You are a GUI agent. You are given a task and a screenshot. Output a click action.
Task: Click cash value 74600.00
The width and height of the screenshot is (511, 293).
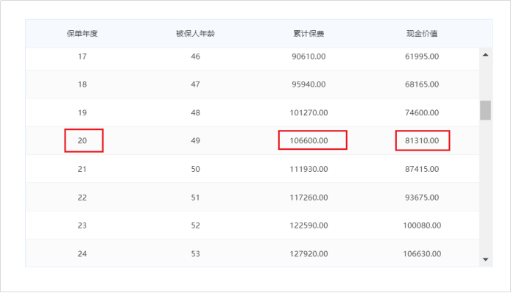click(x=422, y=113)
